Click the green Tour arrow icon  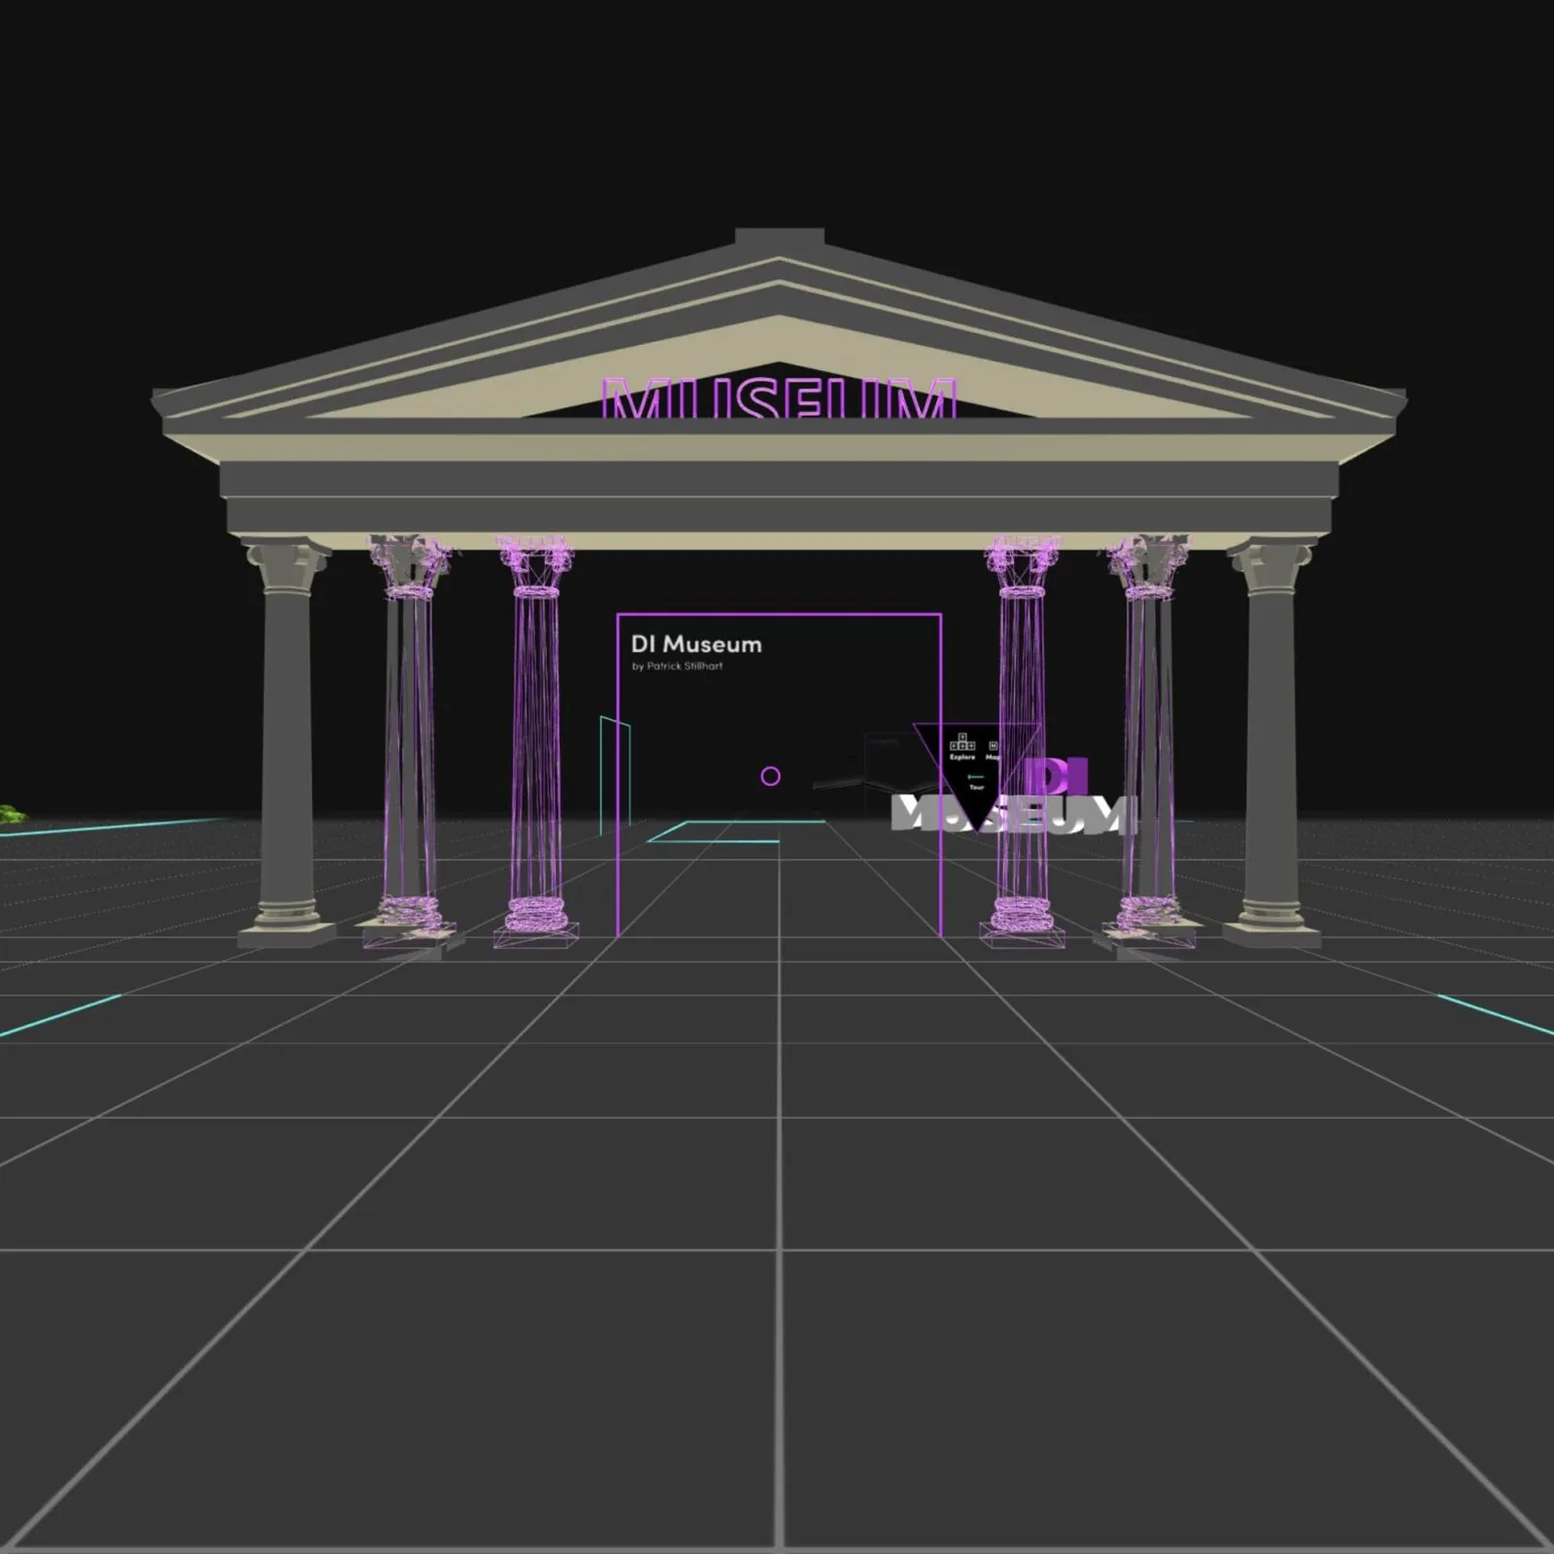(x=976, y=777)
